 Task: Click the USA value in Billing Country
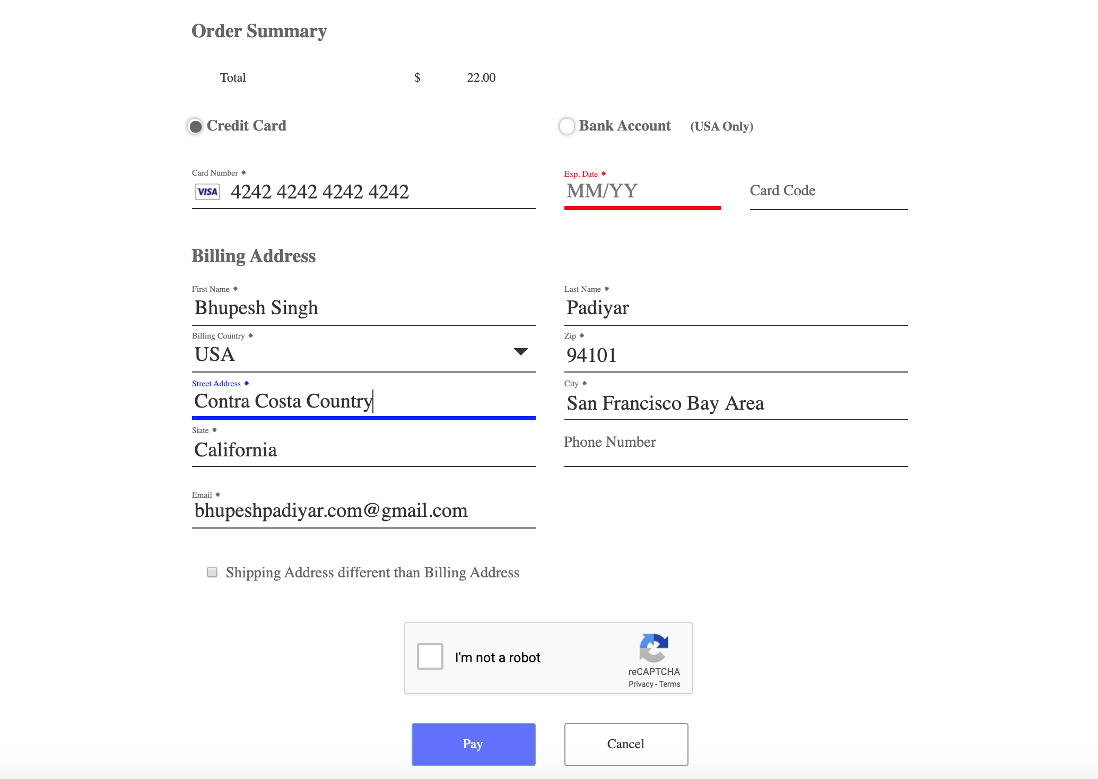215,354
